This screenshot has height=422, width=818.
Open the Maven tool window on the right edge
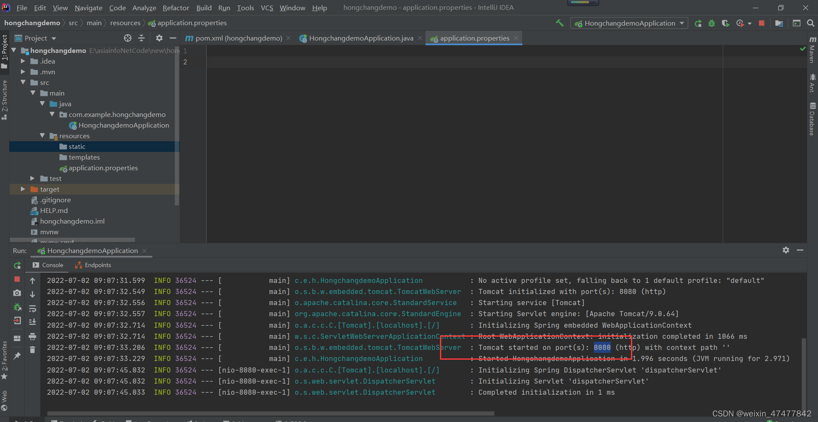(x=812, y=50)
